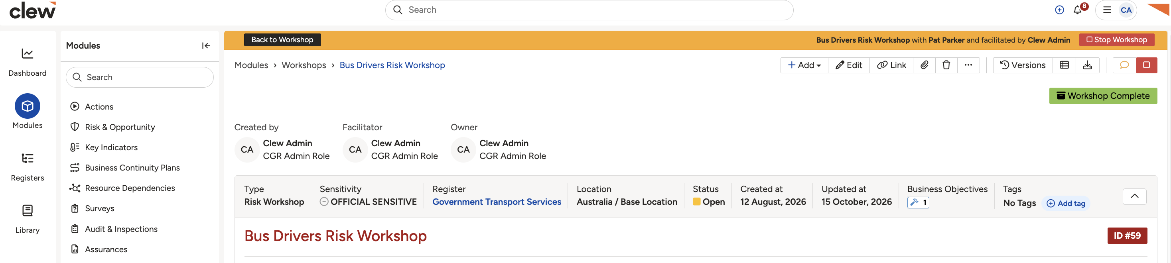Open the Add dropdown
The image size is (1171, 263).
point(804,65)
